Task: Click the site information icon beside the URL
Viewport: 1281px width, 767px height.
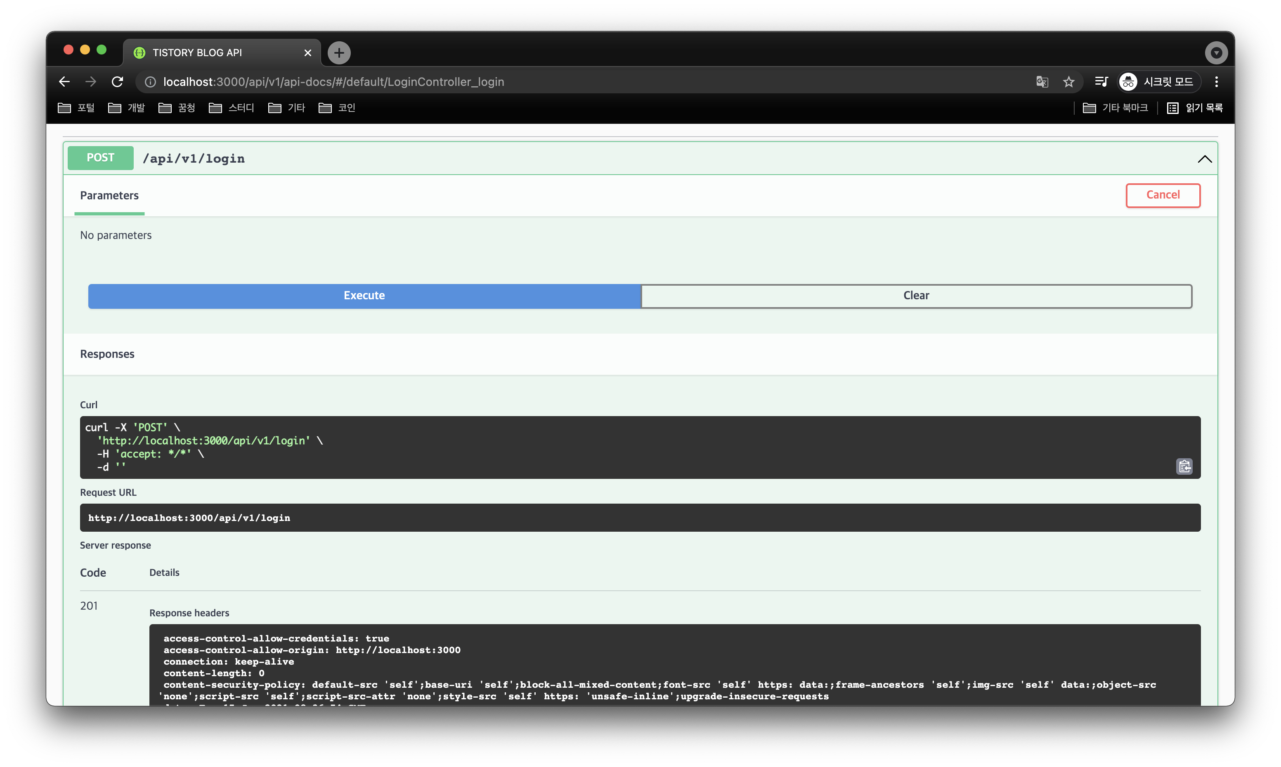Action: pos(150,82)
